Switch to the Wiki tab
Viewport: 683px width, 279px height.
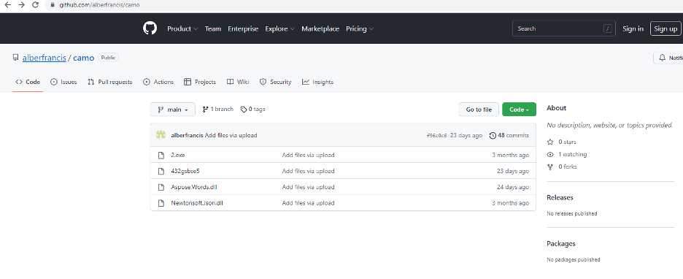[x=238, y=82]
